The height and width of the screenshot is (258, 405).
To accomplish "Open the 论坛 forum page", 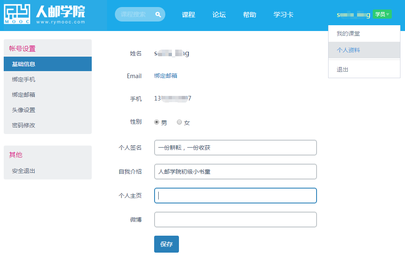I will click(x=219, y=14).
